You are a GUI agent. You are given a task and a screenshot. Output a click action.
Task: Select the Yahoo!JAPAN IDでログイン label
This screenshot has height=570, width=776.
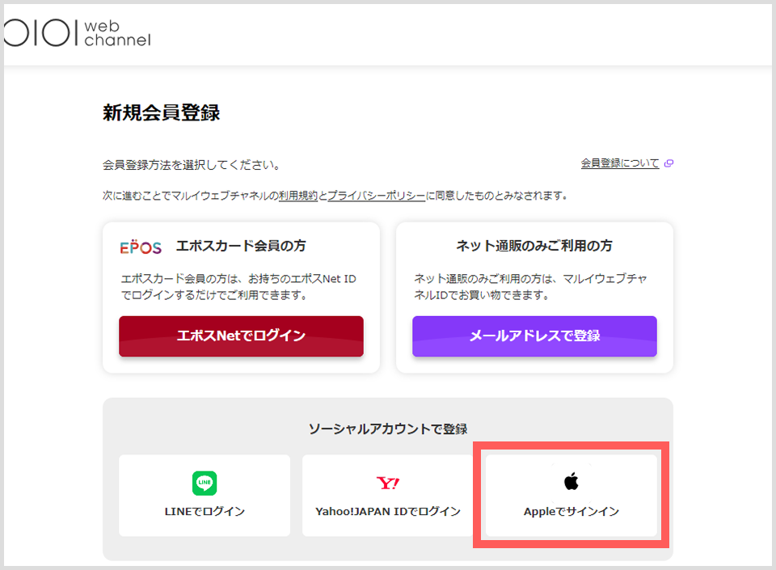(x=388, y=512)
